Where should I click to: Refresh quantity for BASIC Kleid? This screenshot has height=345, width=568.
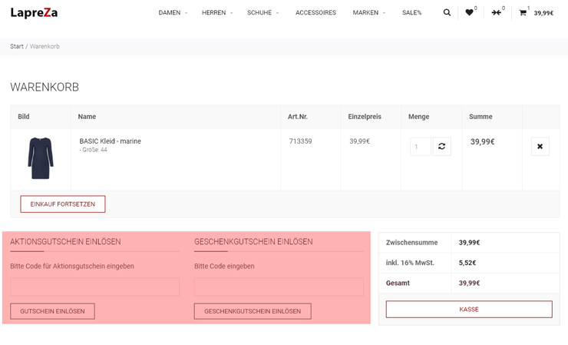tap(441, 146)
